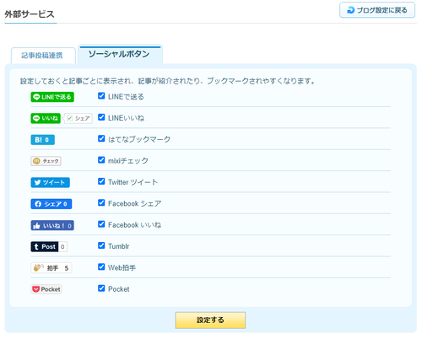The width and height of the screenshot is (422, 339).
Task: Uncheck the LINEで送る checkbox
Action: click(x=101, y=96)
